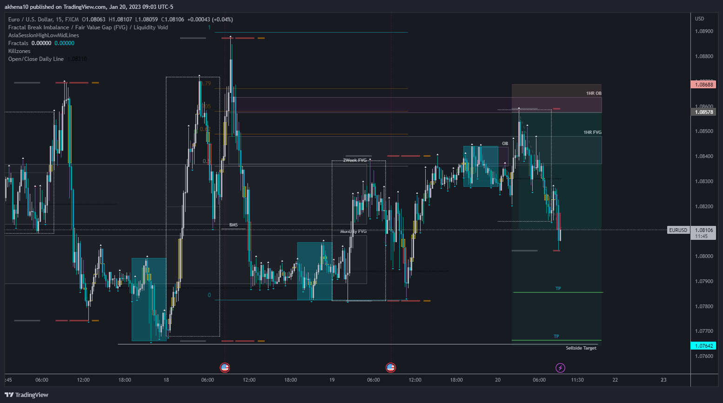Click the Open/Close Daily Line indicator label
Viewport: 723px width, 403px height.
pos(36,59)
